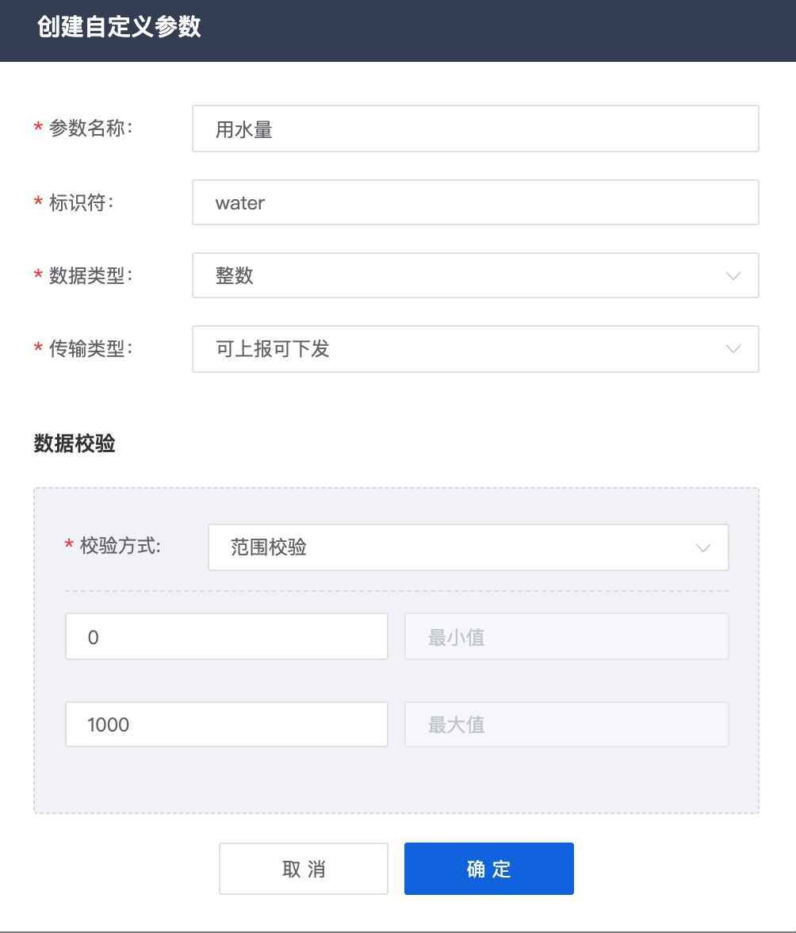Confirm with the 确定 button
The height and width of the screenshot is (933, 796).
pos(488,869)
